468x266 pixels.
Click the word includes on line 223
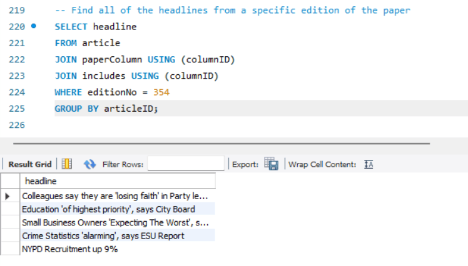[104, 76]
